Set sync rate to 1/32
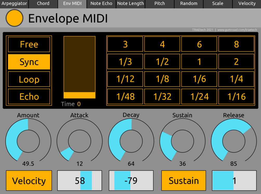This screenshot has height=194, width=261. pyautogui.click(x=162, y=96)
